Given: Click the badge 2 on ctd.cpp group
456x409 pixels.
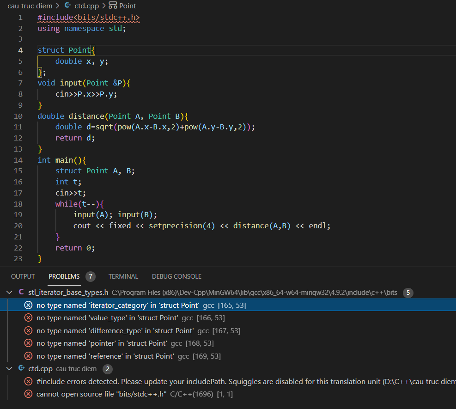Looking at the screenshot, I should pos(108,369).
